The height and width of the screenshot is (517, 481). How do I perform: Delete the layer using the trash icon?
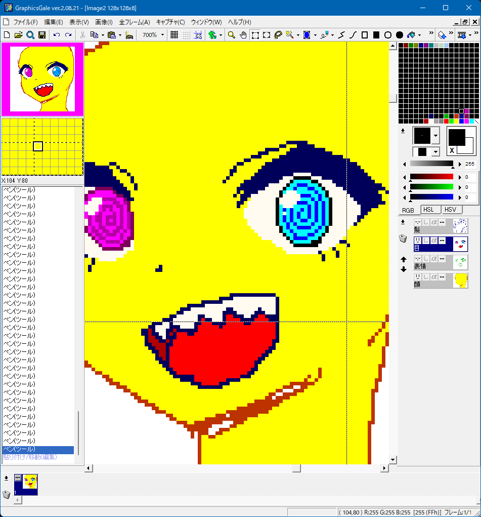[403, 238]
